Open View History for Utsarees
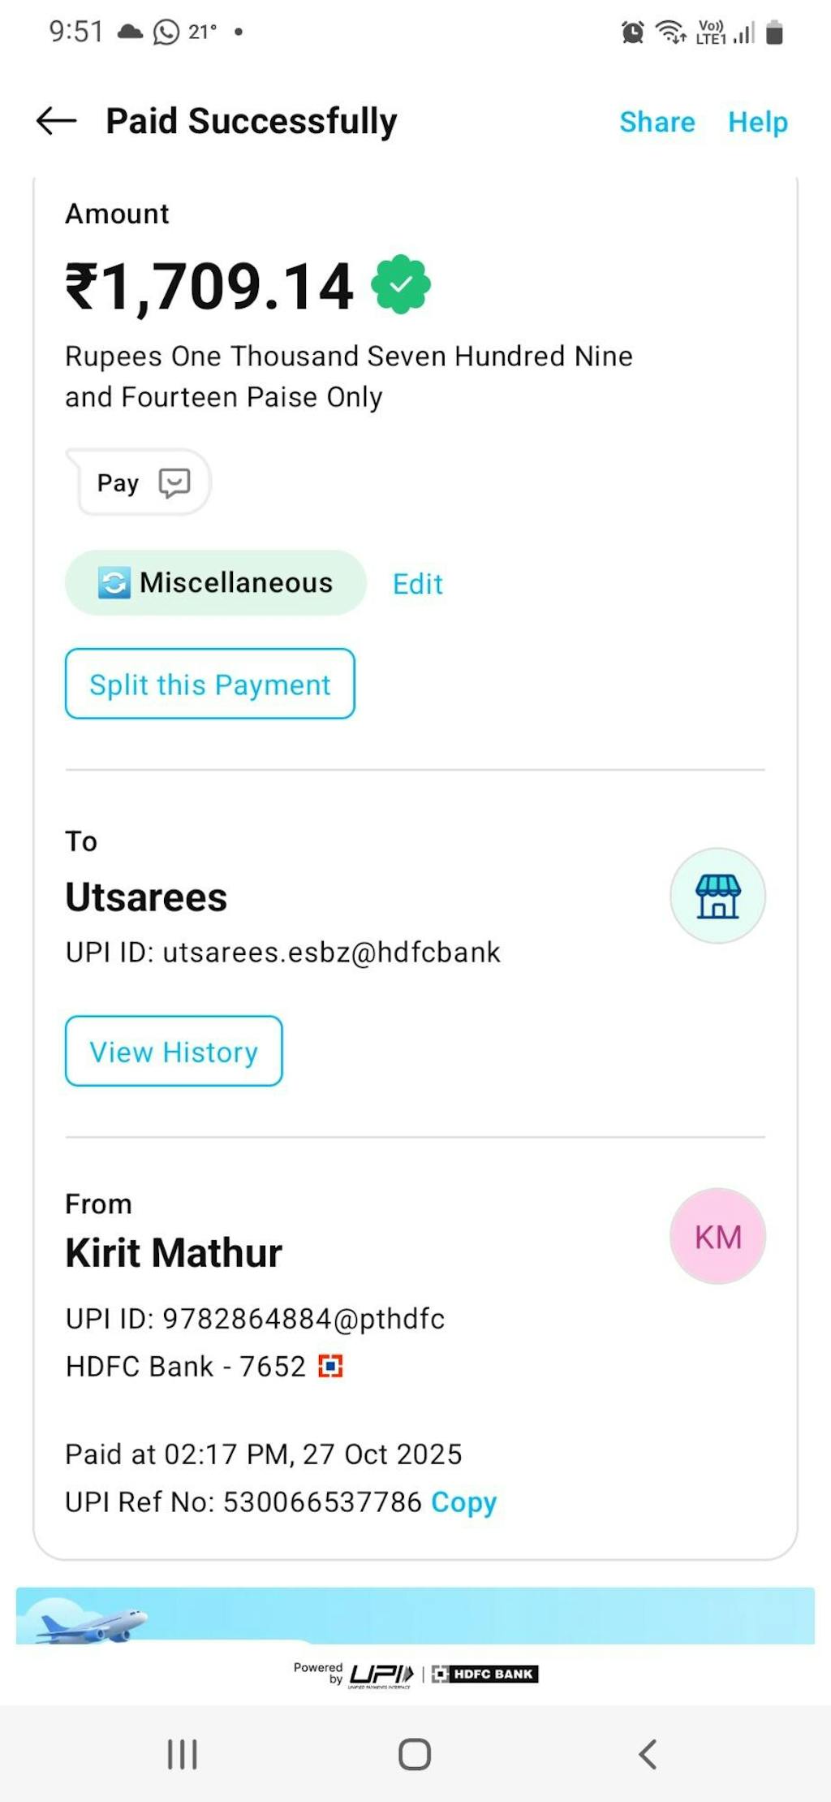Image resolution: width=831 pixels, height=1802 pixels. [174, 1051]
